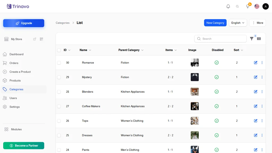Sort by the Name column
The height and width of the screenshot is (153, 272).
pos(85,50)
